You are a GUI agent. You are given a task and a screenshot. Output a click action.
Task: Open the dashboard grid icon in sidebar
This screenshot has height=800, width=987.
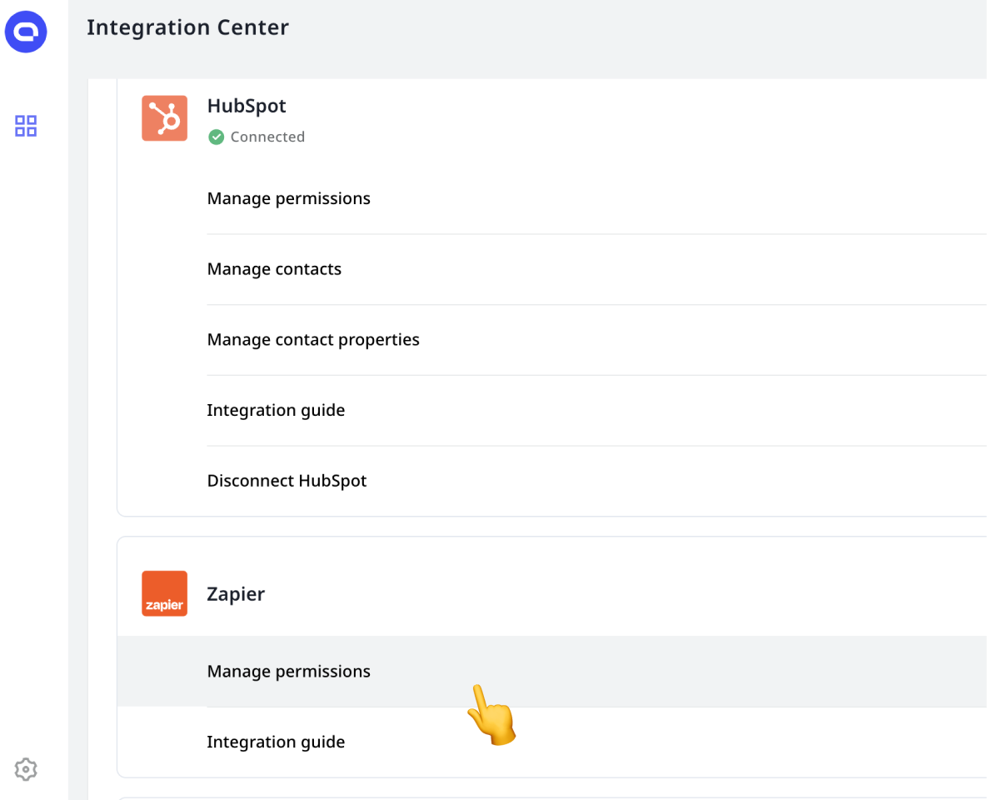coord(26,126)
